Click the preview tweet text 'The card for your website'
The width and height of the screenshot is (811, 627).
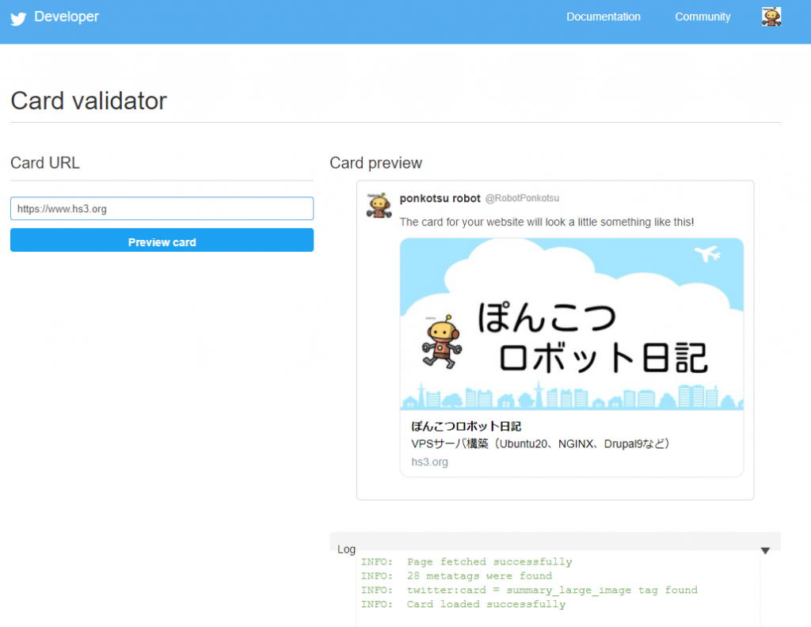pos(546,222)
